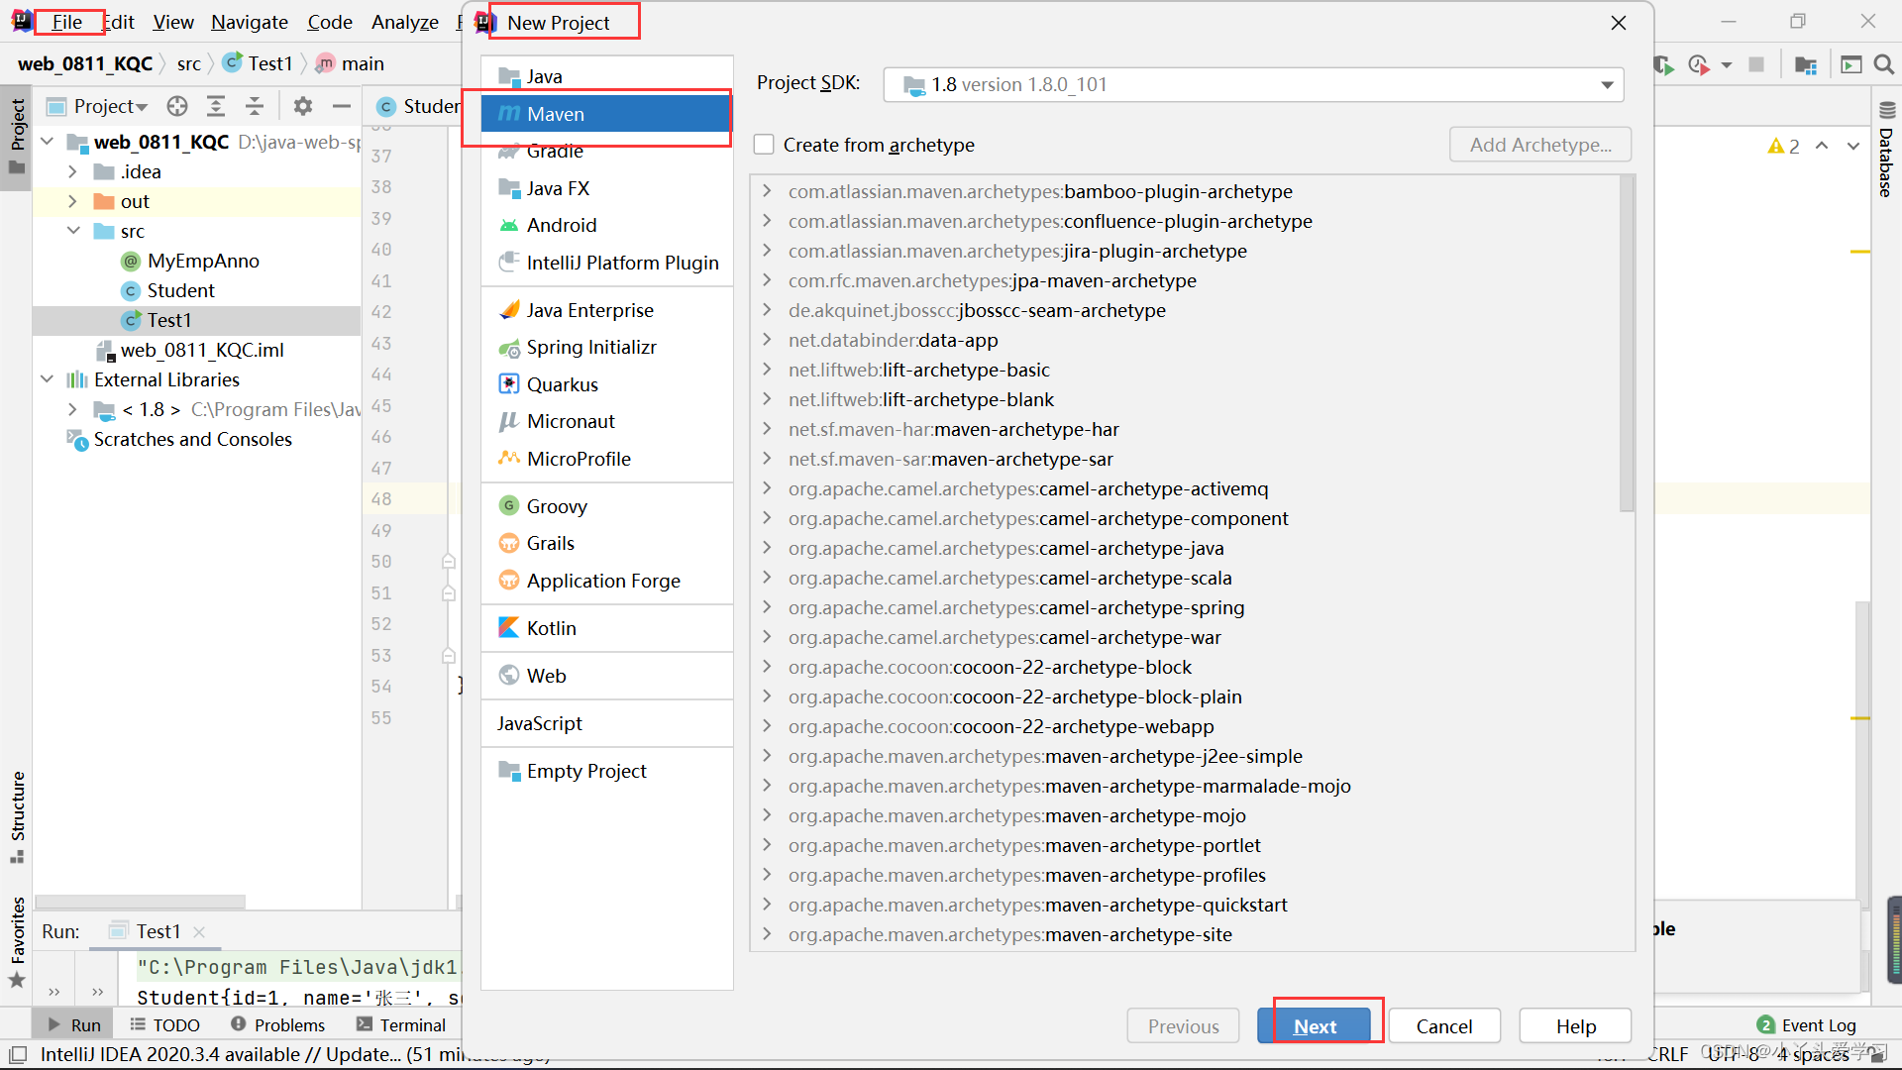This screenshot has width=1902, height=1070.
Task: Open the Code menu
Action: 330,22
